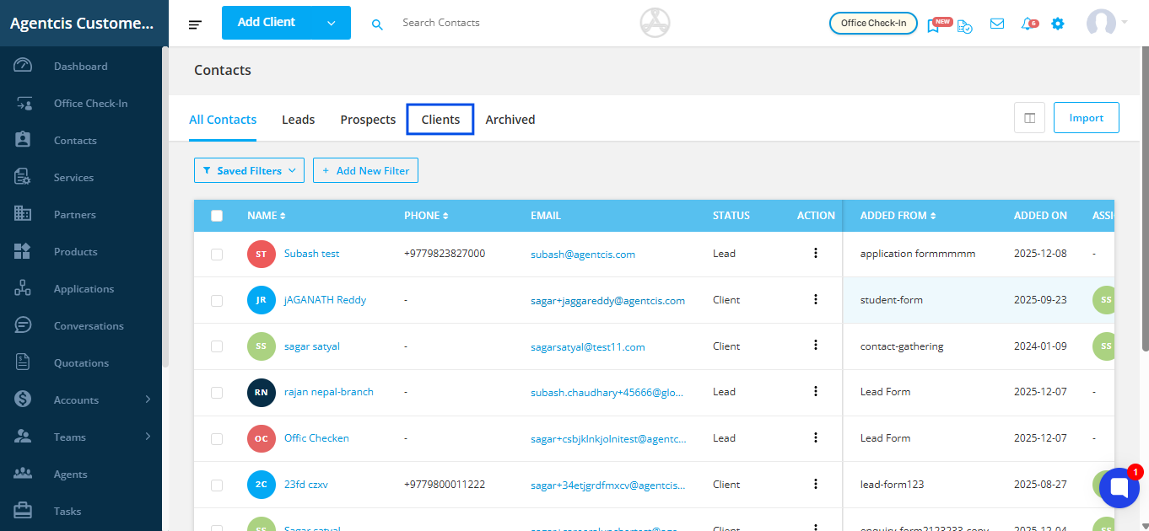
Task: Open sagarsatyal@test11.com email link
Action: click(588, 346)
